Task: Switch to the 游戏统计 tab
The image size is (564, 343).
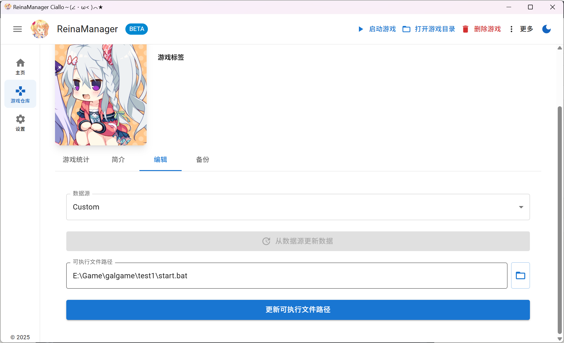Action: pyautogui.click(x=75, y=160)
